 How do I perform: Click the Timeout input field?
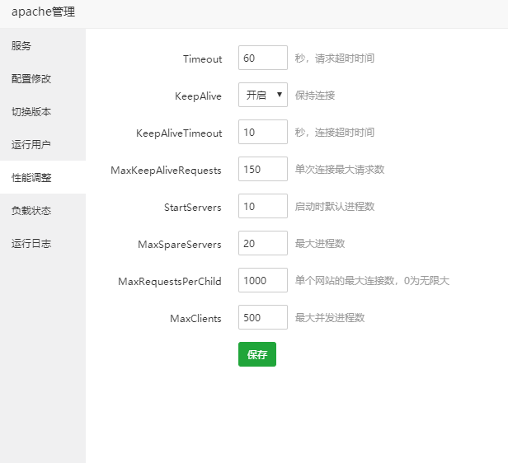[263, 58]
